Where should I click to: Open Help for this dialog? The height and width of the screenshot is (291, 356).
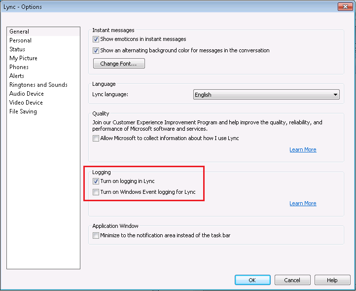(332, 280)
